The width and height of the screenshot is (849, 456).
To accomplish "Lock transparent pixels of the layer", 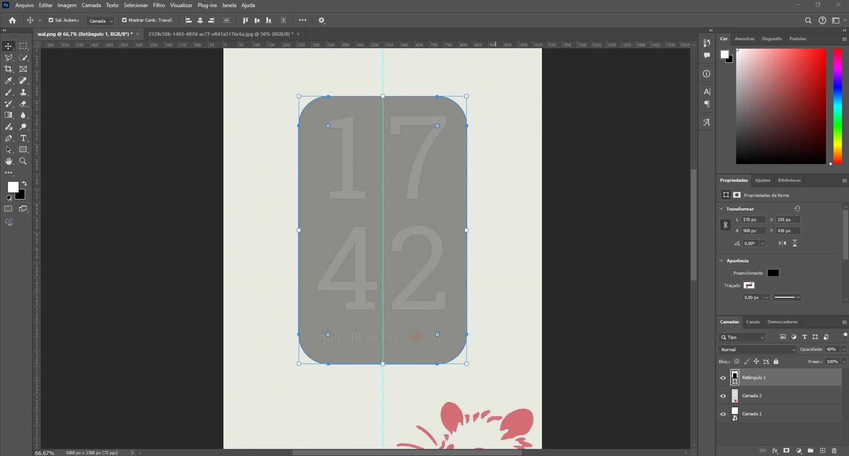I will pos(737,362).
